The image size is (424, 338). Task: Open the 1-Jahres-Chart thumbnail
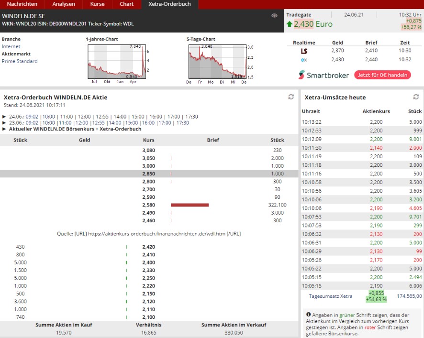point(117,62)
